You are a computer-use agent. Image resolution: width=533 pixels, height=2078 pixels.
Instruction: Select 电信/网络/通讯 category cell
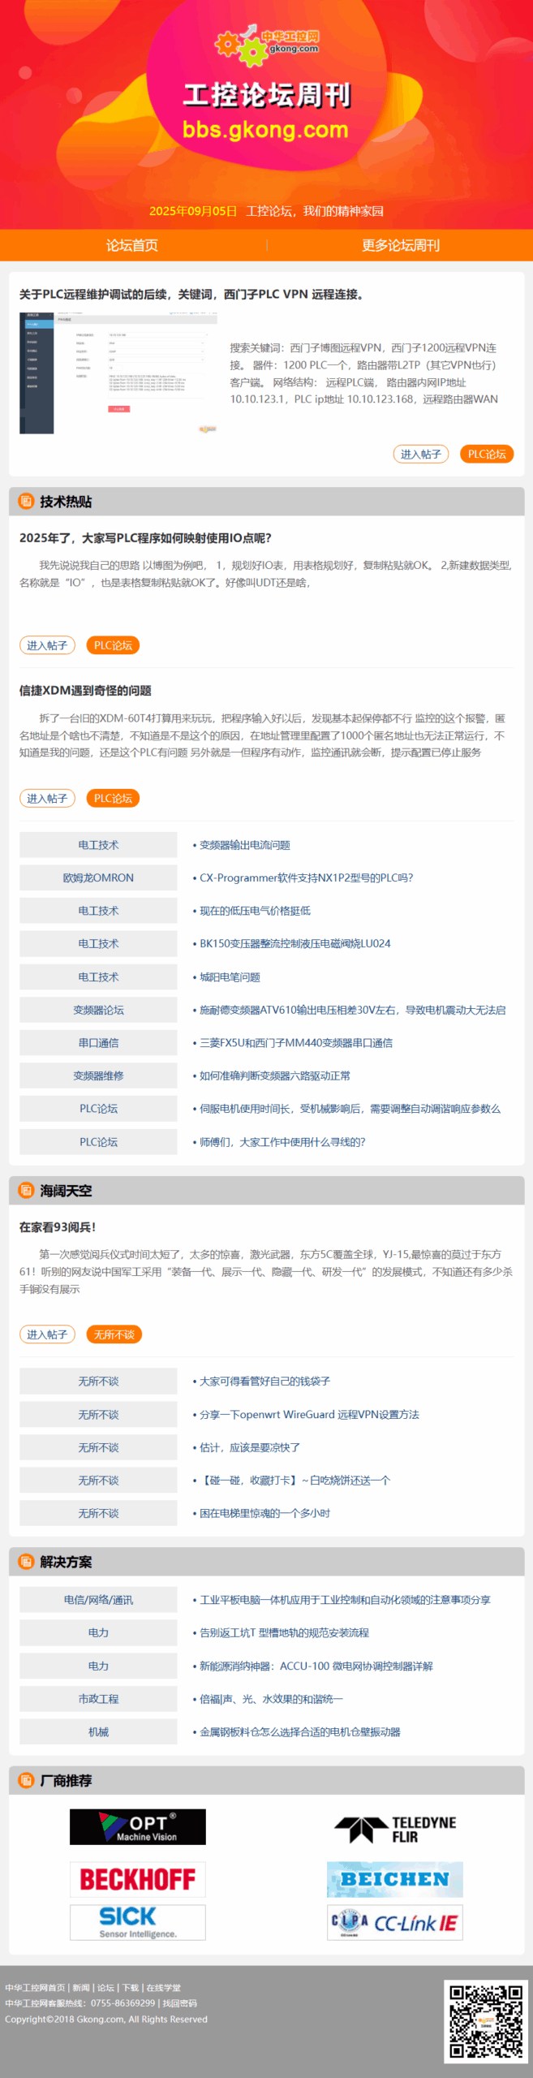click(x=98, y=1599)
